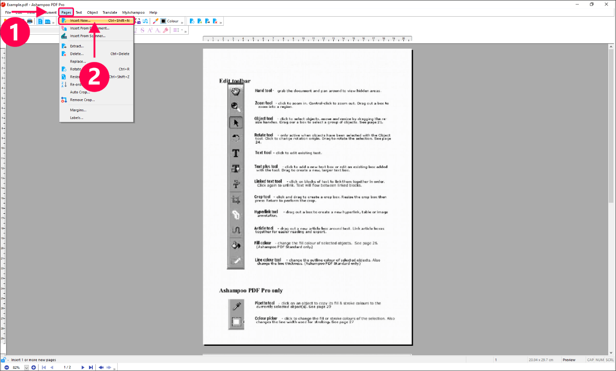
Task: Click the zoom in plus button
Action: click(x=34, y=368)
